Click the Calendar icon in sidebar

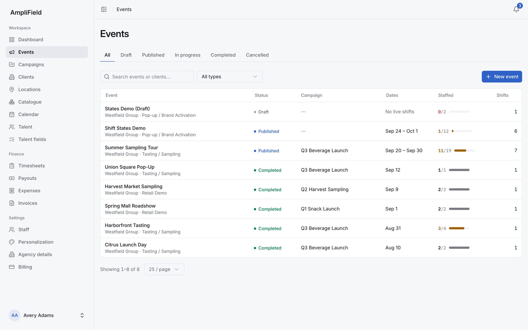[12, 114]
